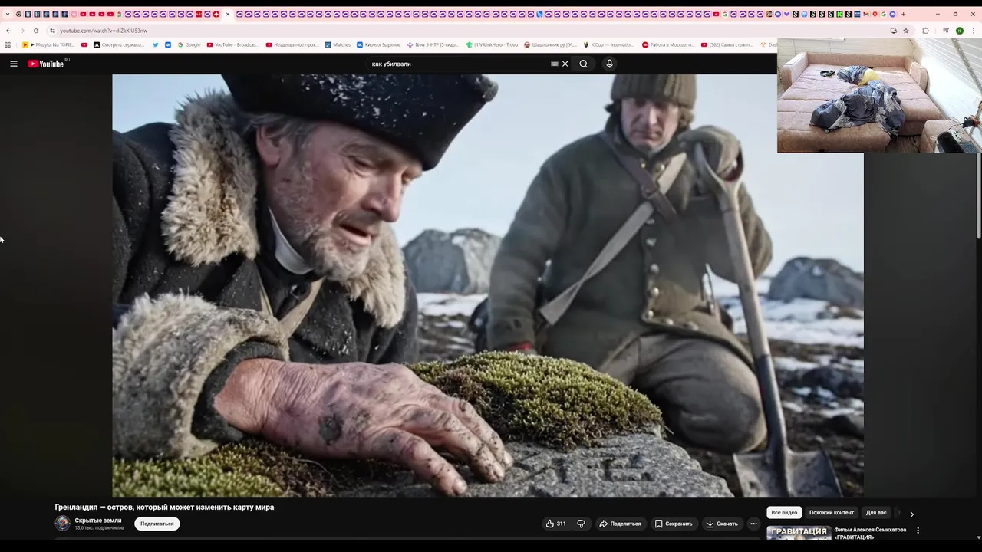The image size is (982, 552).
Task: Dislike the video with thumbs-down
Action: 581,524
